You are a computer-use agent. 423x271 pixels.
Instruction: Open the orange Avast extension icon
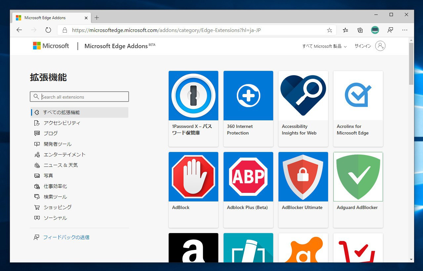pos(303,248)
